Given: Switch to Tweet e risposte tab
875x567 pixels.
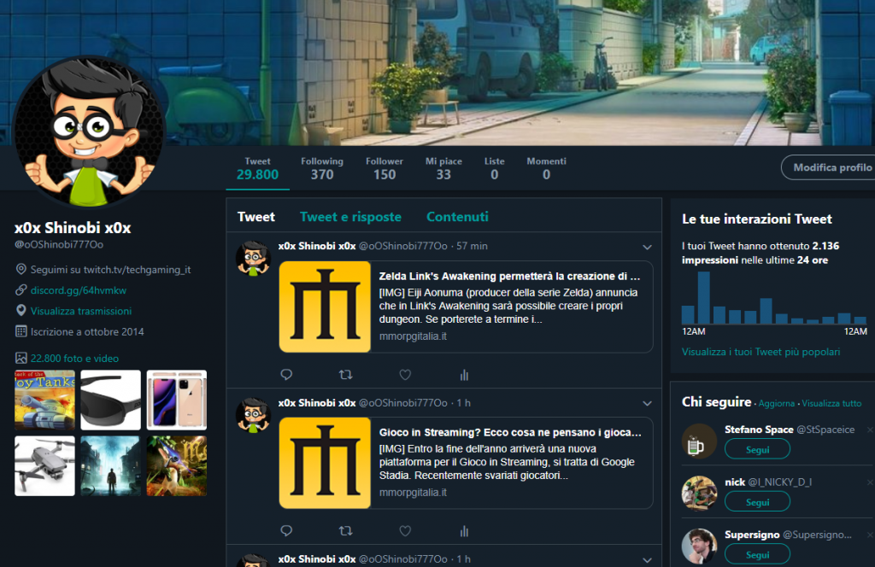Looking at the screenshot, I should pyautogui.click(x=350, y=217).
